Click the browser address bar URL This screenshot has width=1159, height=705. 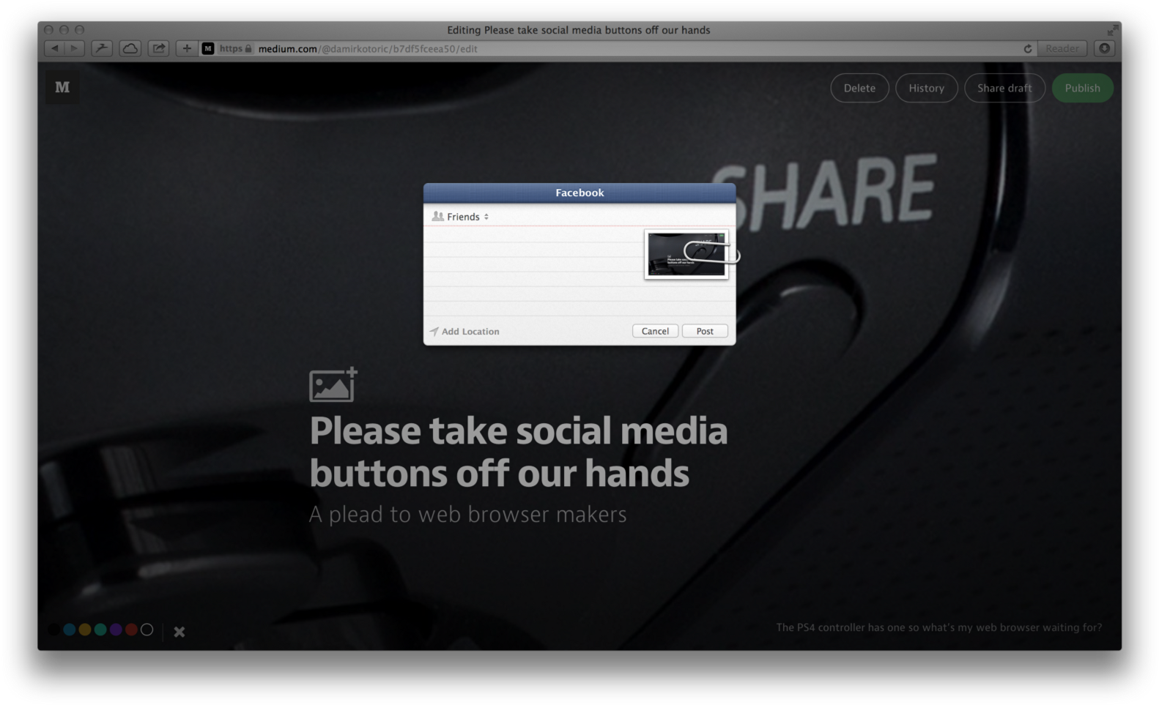(368, 48)
